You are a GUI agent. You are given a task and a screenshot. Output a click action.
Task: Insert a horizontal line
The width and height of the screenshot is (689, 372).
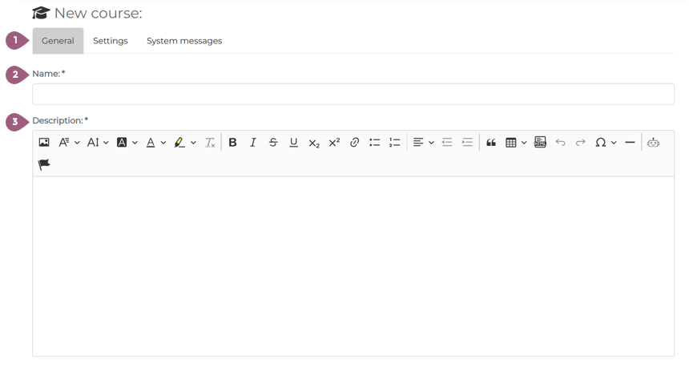[630, 143]
